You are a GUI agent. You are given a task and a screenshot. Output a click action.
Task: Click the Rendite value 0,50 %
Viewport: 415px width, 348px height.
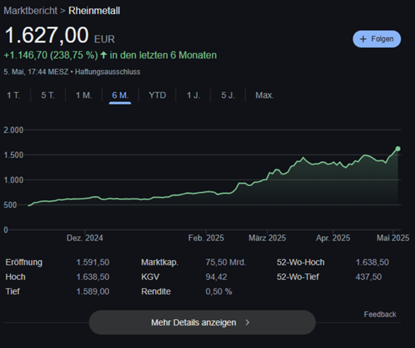(218, 291)
